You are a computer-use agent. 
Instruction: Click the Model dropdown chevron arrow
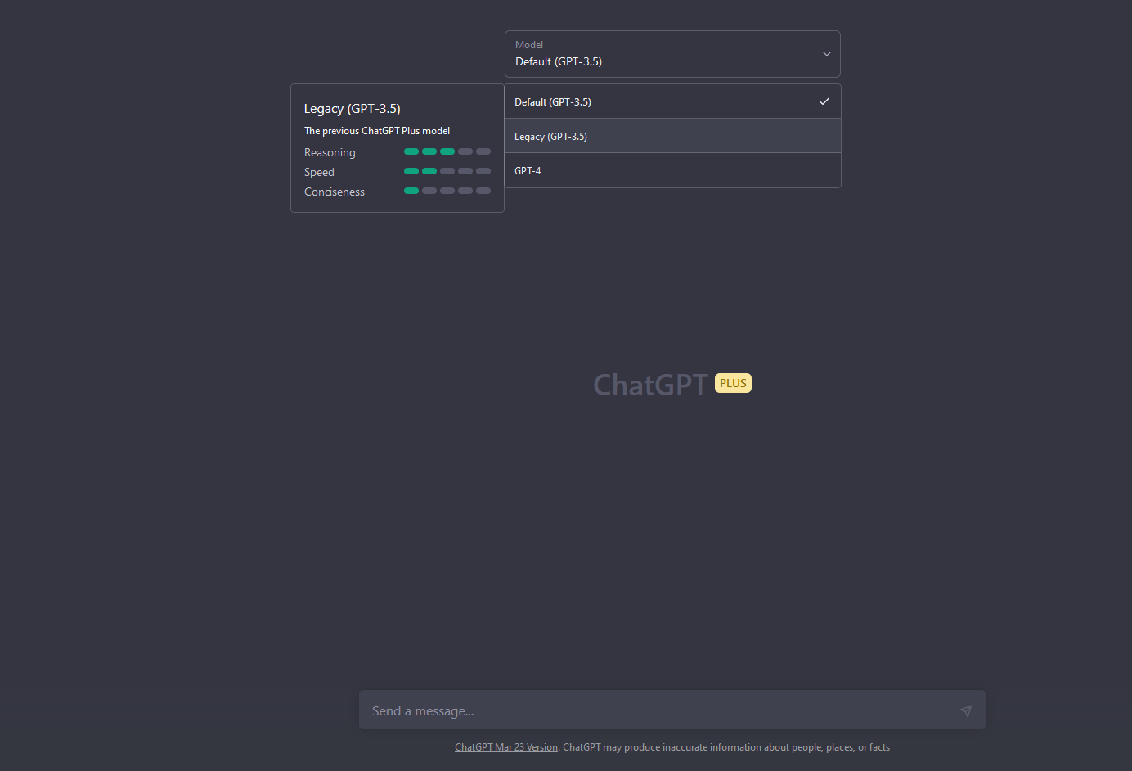tap(827, 54)
